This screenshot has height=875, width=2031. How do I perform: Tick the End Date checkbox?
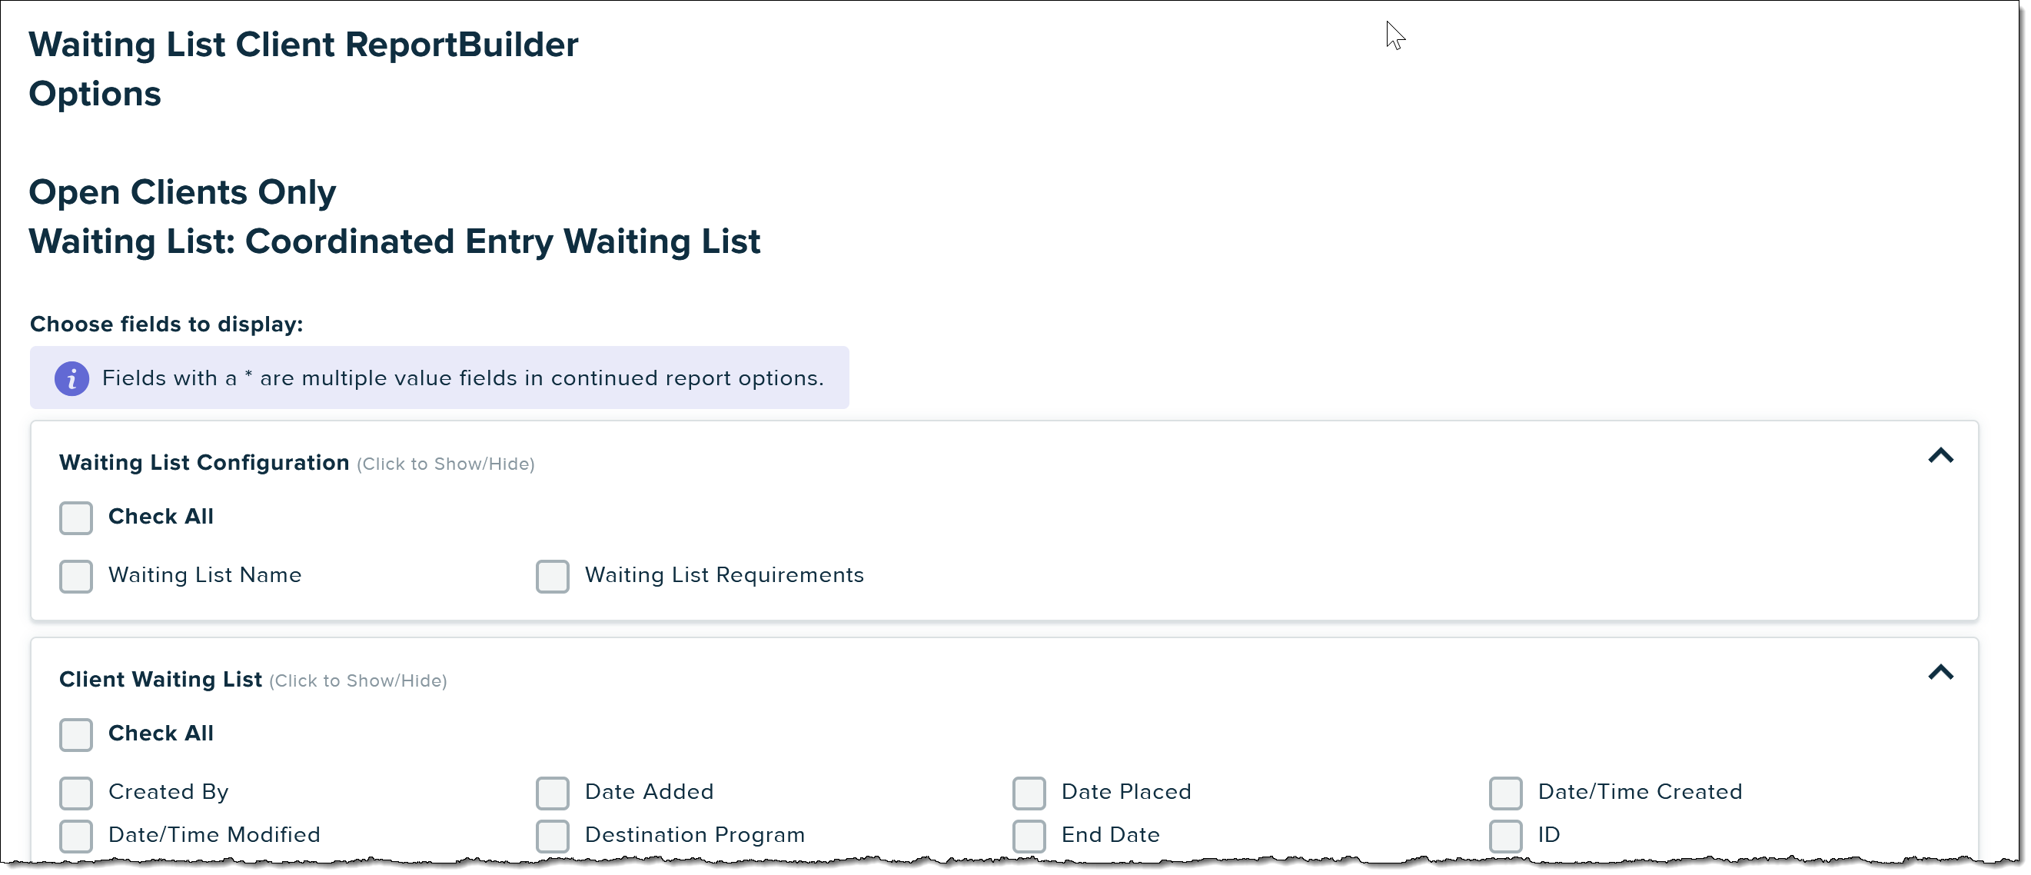point(1029,837)
